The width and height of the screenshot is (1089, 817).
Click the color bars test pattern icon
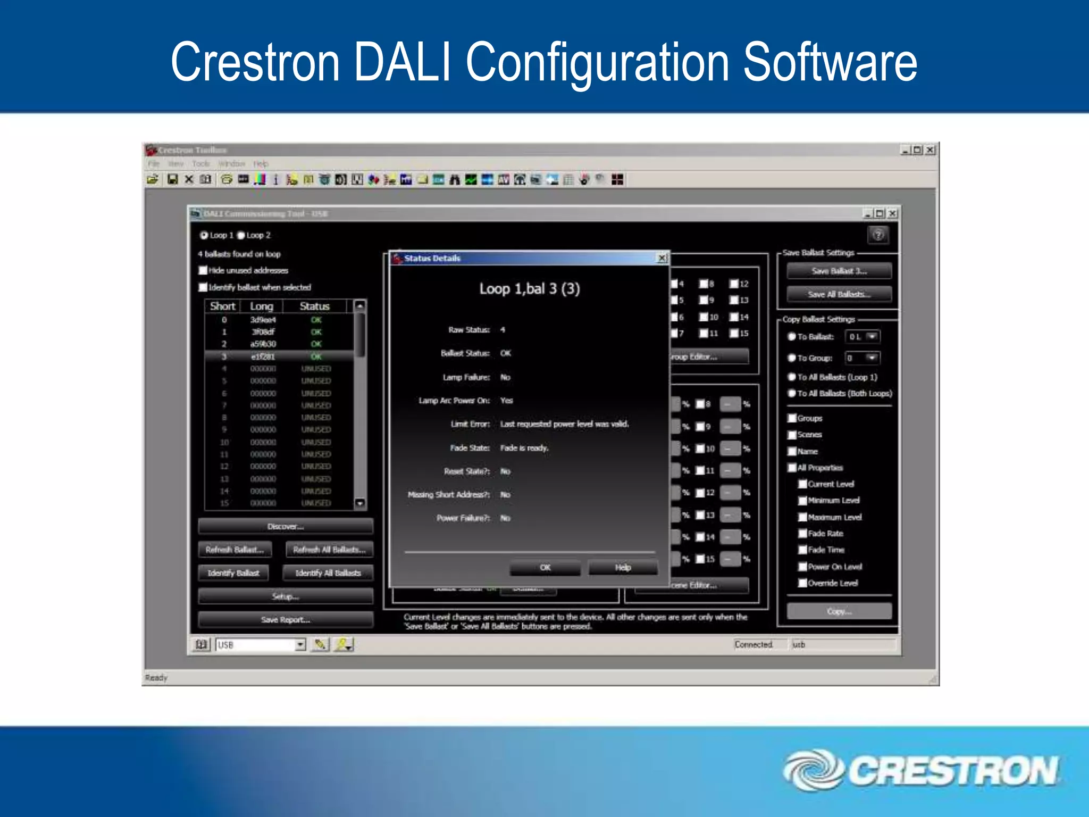259,179
